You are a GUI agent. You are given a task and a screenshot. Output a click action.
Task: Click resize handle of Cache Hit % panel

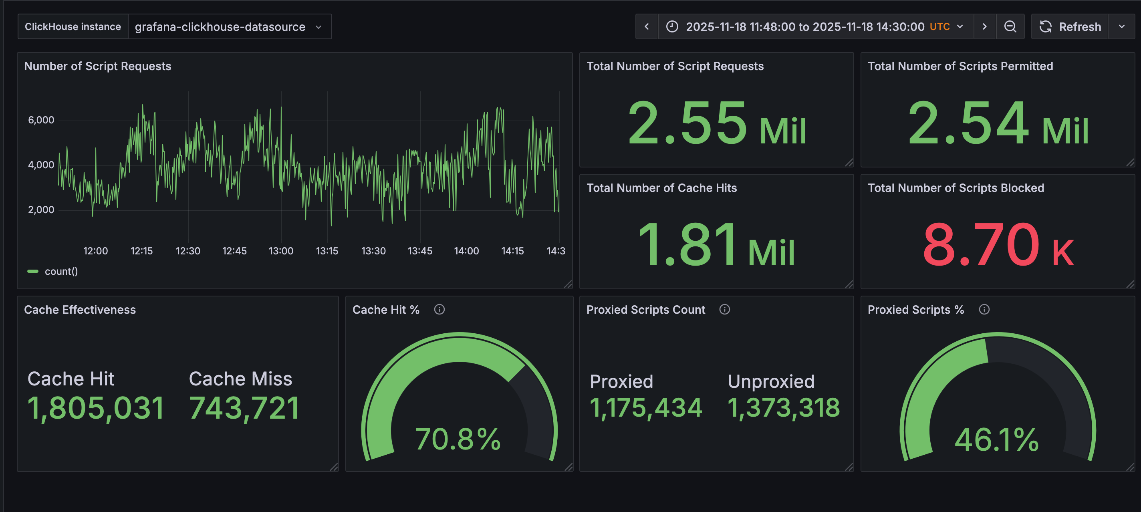569,467
